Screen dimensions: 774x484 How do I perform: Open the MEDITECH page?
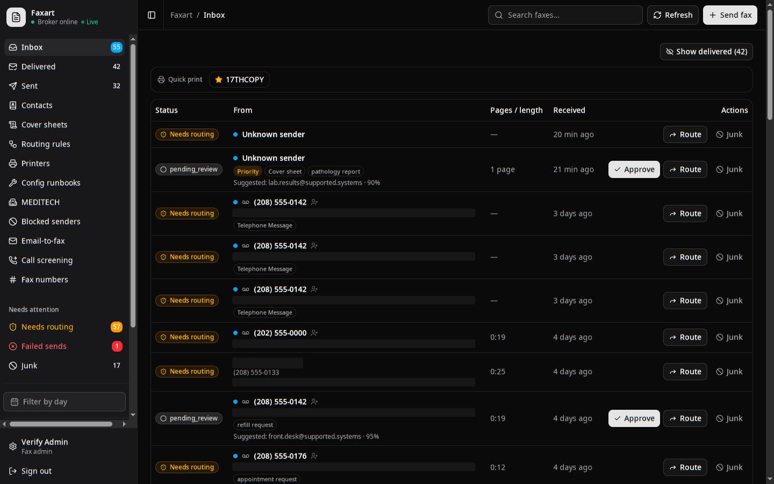pyautogui.click(x=64, y=202)
